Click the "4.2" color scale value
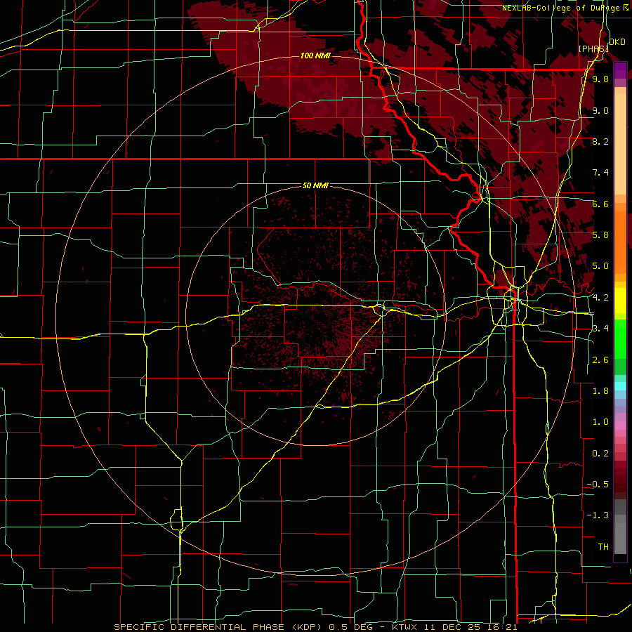Image resolution: width=632 pixels, height=632 pixels. coord(600,298)
